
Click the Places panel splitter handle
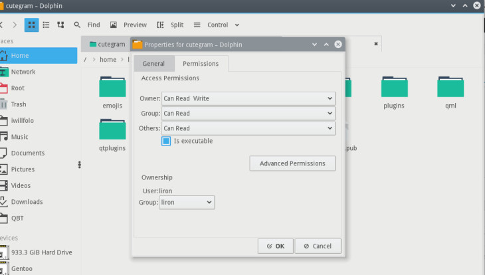tap(80, 165)
